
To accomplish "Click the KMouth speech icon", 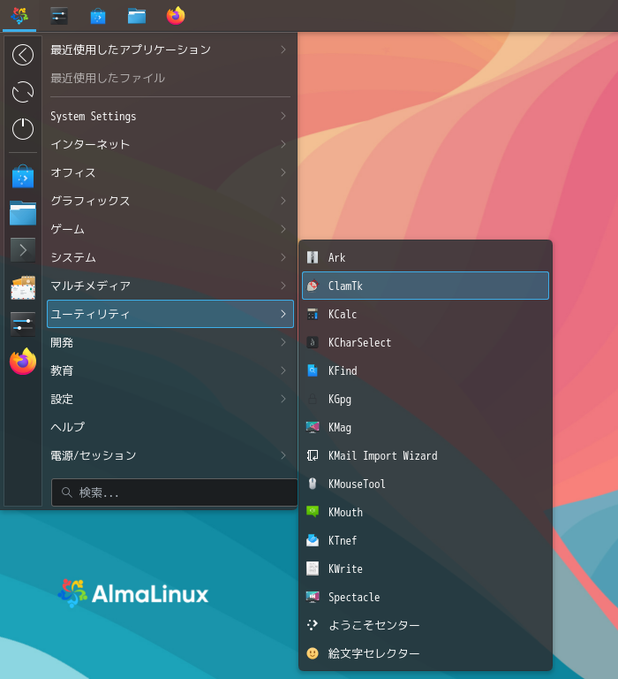I will point(313,512).
